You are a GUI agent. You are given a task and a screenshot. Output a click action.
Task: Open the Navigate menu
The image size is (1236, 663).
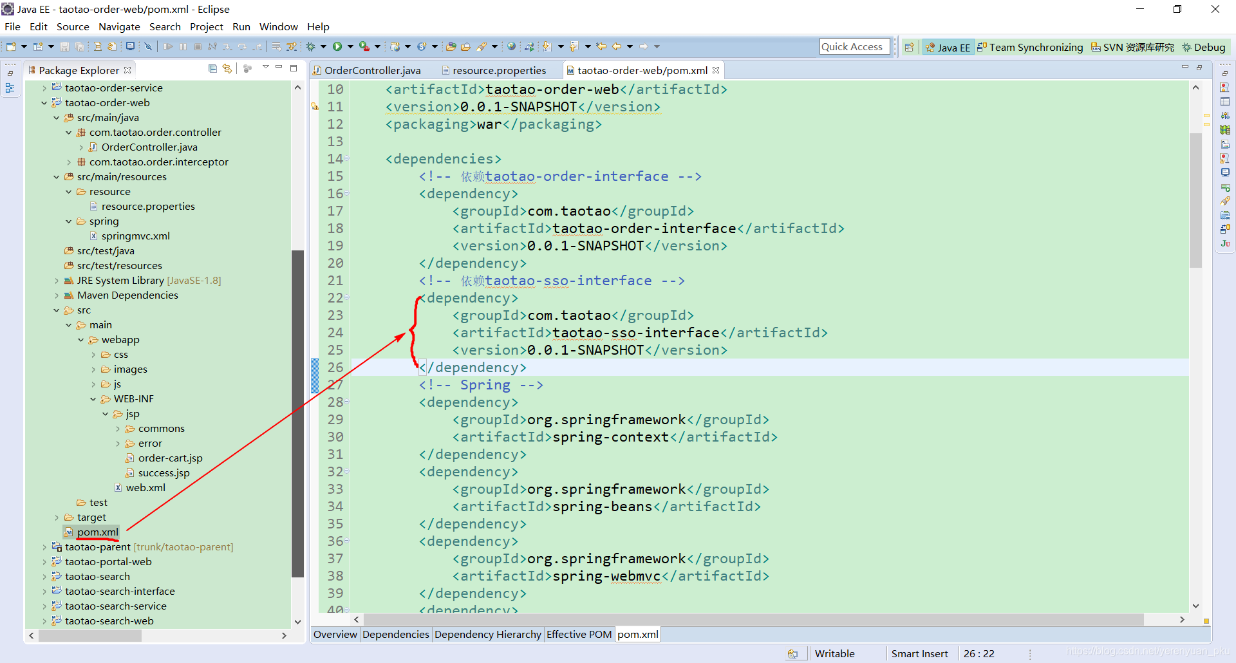(119, 26)
